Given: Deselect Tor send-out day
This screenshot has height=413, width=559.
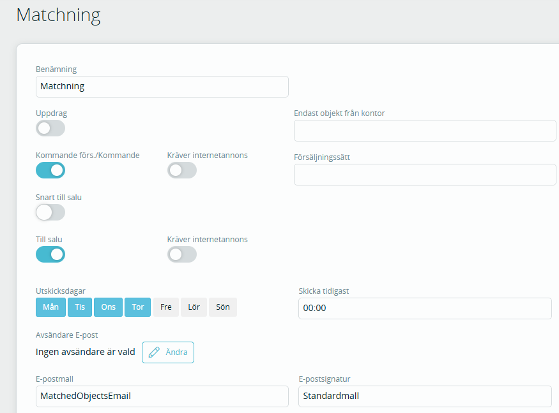Looking at the screenshot, I should pos(137,307).
